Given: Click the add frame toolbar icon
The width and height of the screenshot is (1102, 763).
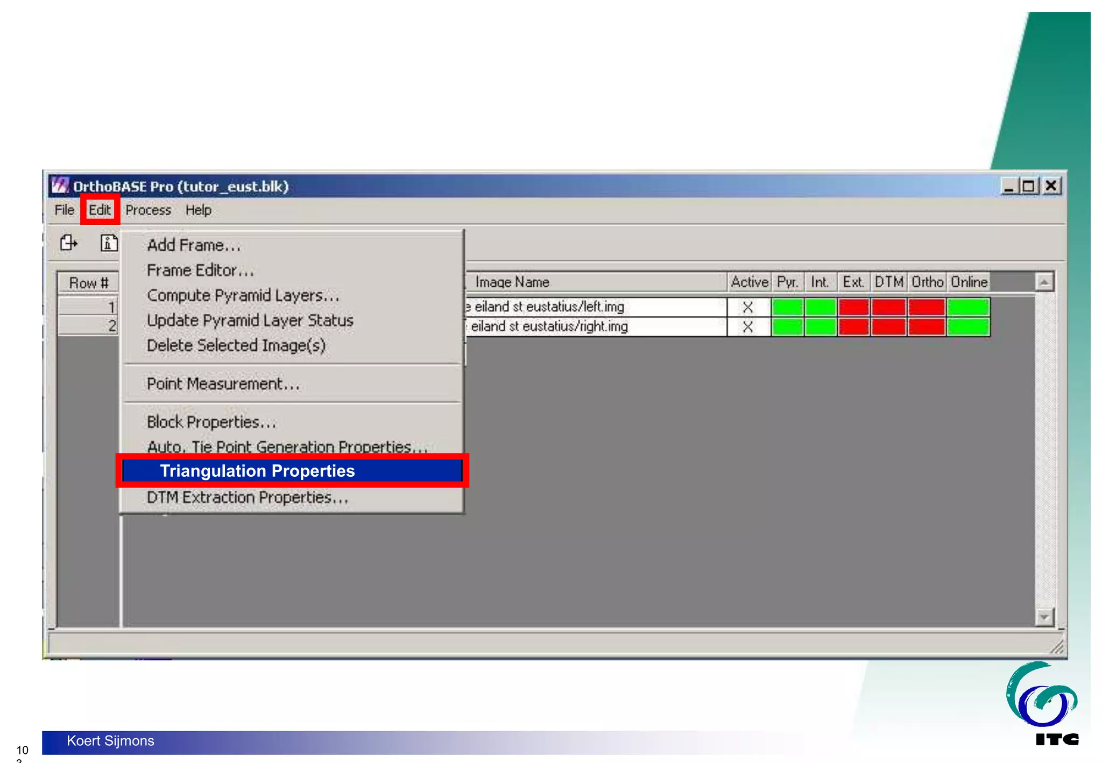Looking at the screenshot, I should 68,243.
